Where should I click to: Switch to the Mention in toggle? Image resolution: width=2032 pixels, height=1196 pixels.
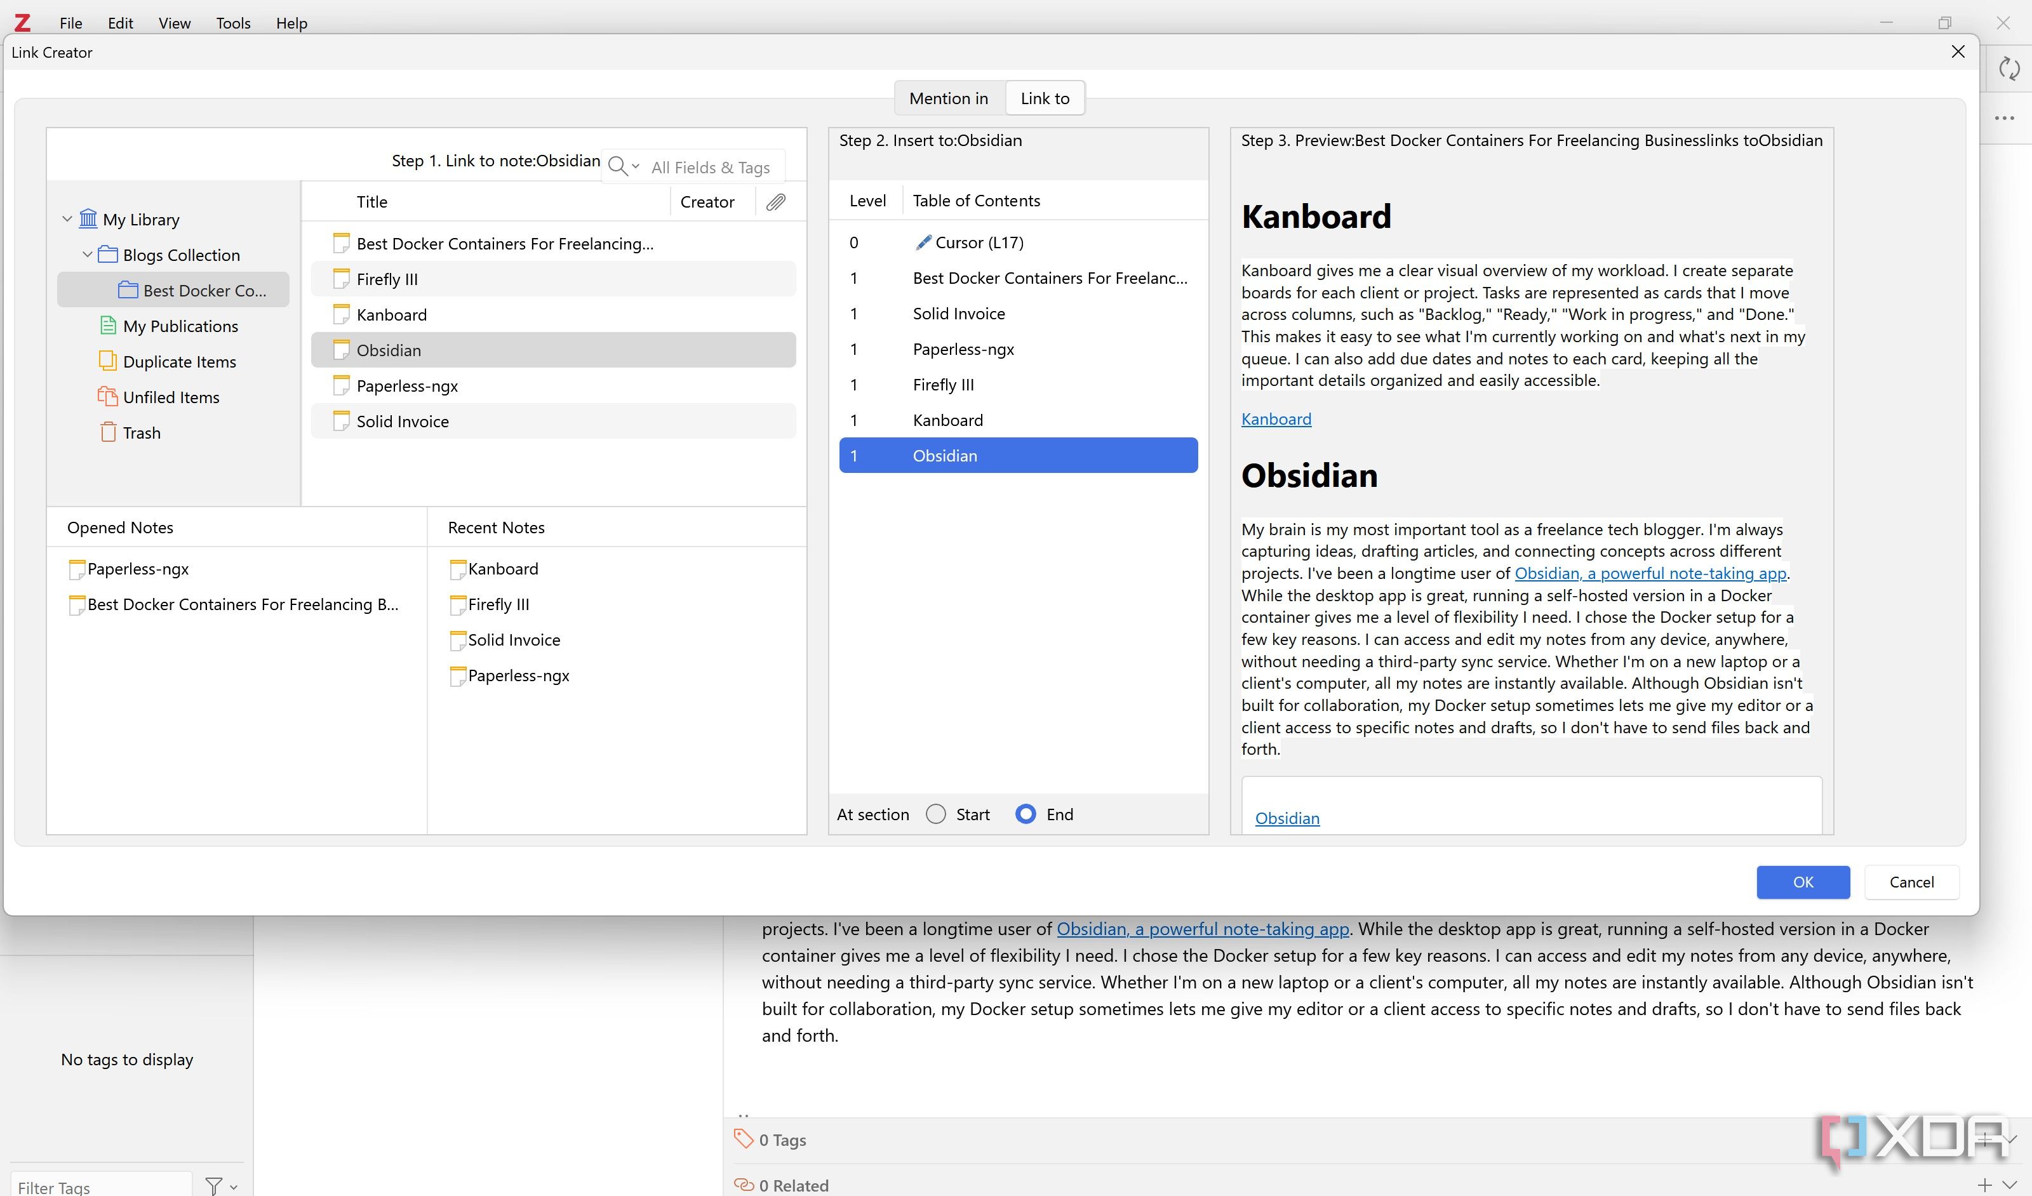(x=948, y=98)
